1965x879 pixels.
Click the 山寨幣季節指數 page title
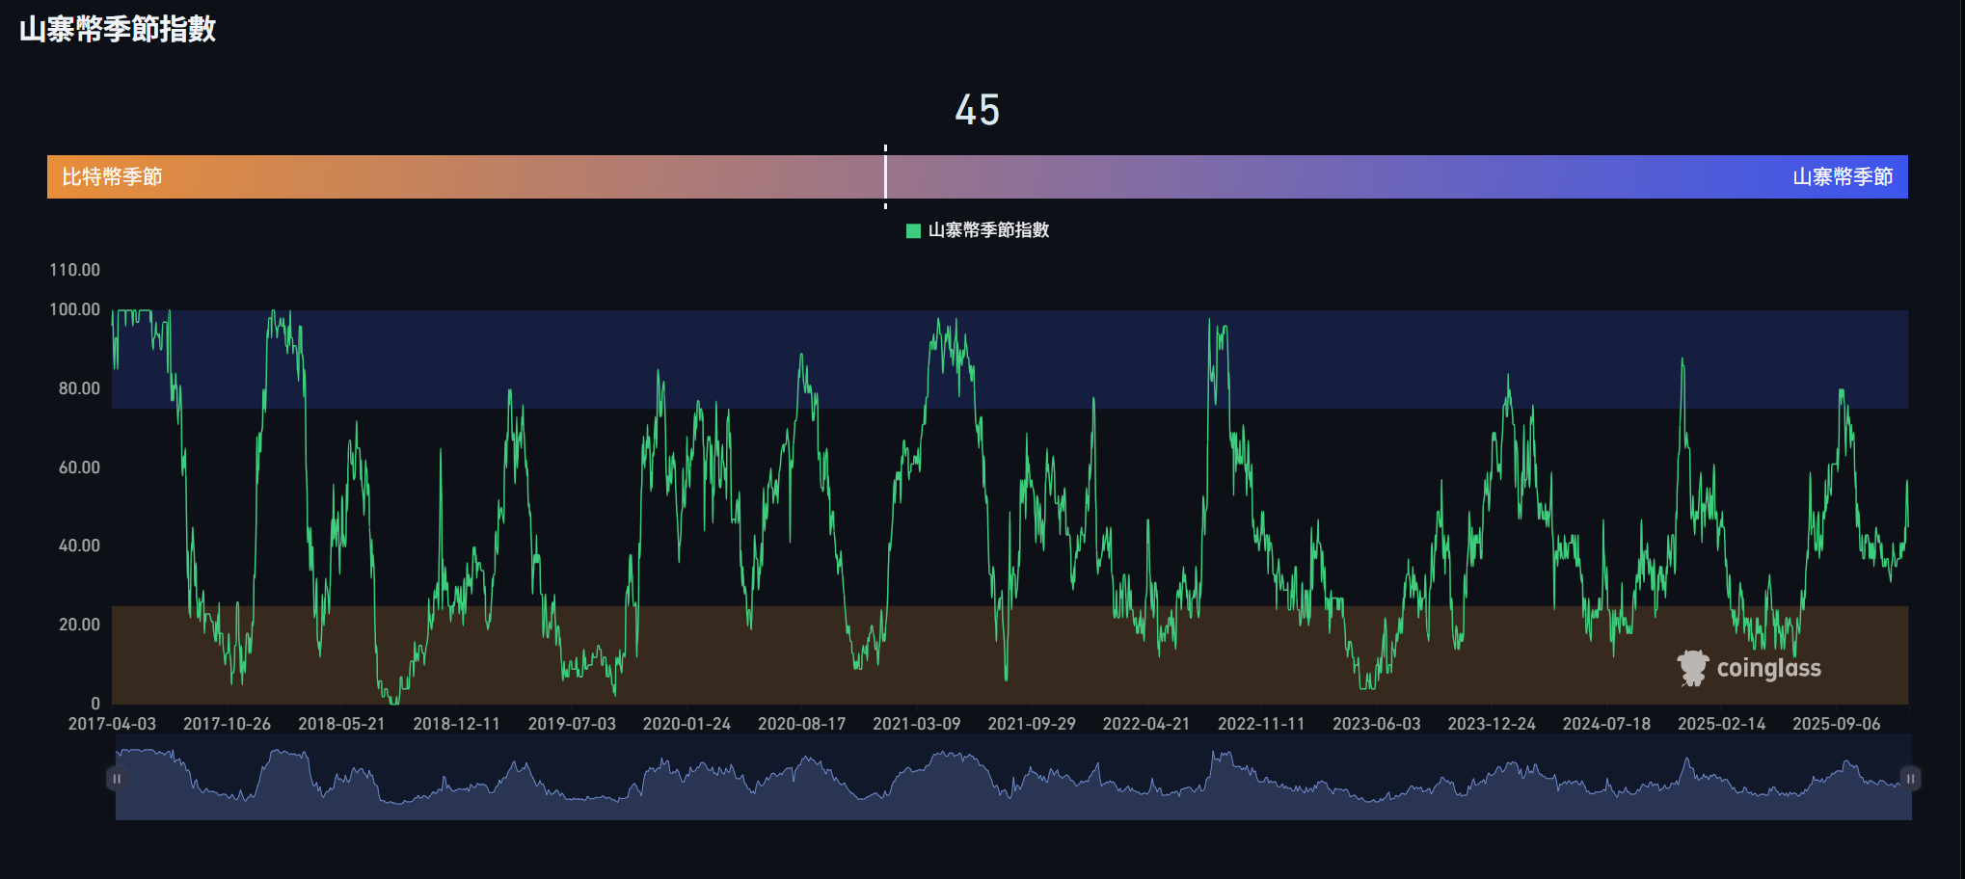pyautogui.click(x=118, y=29)
